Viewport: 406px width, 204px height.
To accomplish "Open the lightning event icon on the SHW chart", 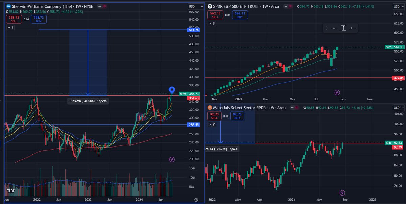I will 172,159.
